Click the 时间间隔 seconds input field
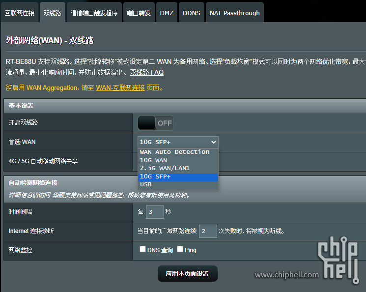 [155, 212]
